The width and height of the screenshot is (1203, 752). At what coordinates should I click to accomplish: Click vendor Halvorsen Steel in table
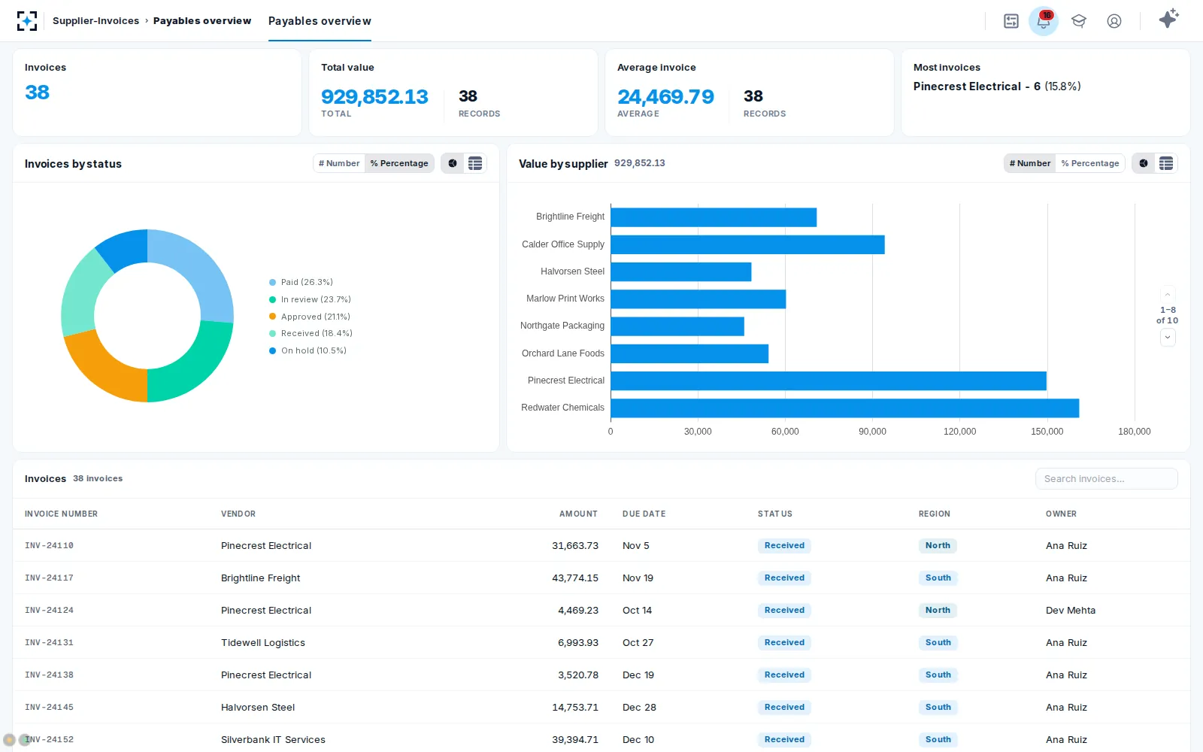[258, 708]
